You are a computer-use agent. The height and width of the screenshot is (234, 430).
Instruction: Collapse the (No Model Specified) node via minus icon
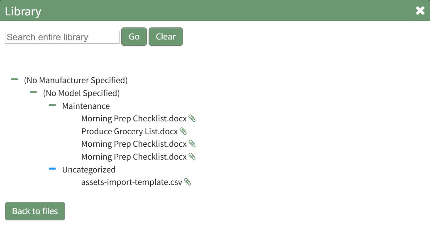34,92
